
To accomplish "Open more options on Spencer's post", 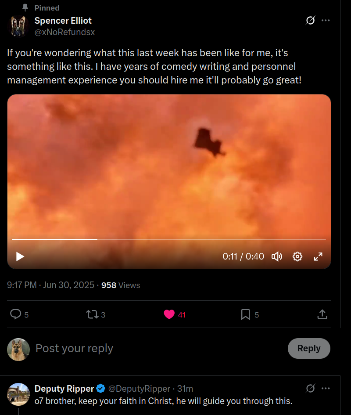I will coord(326,21).
